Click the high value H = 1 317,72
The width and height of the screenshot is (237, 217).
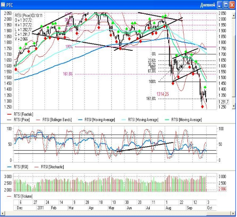(23, 25)
